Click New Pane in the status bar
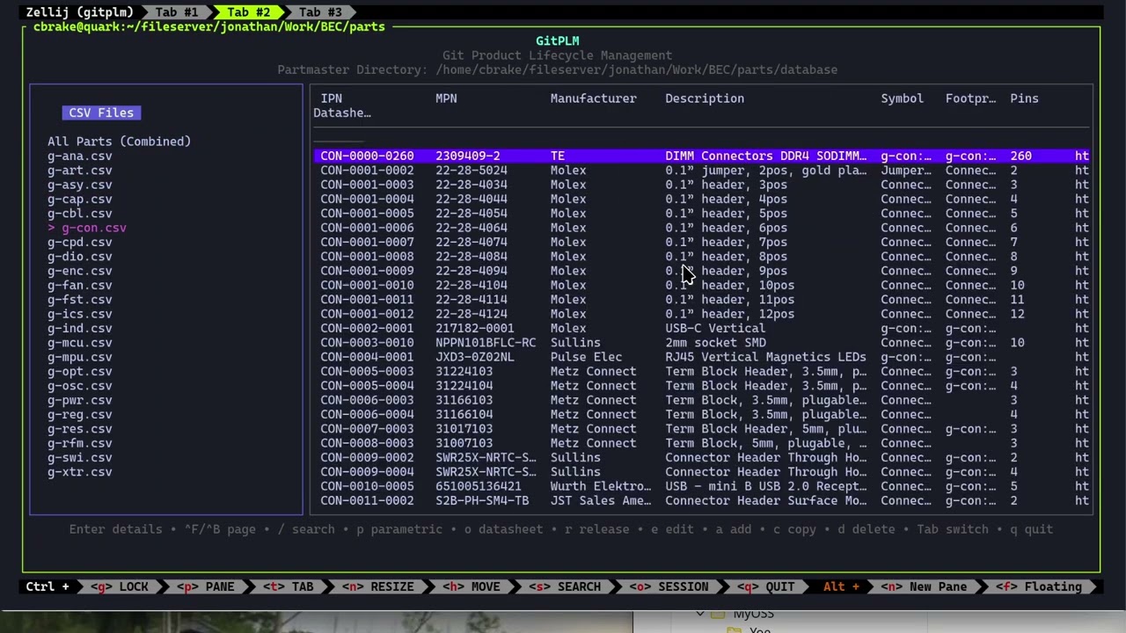The height and width of the screenshot is (633, 1126). 924,586
